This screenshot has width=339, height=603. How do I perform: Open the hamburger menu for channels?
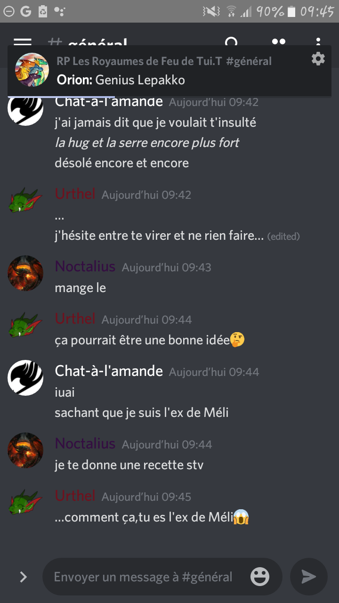coord(23,43)
